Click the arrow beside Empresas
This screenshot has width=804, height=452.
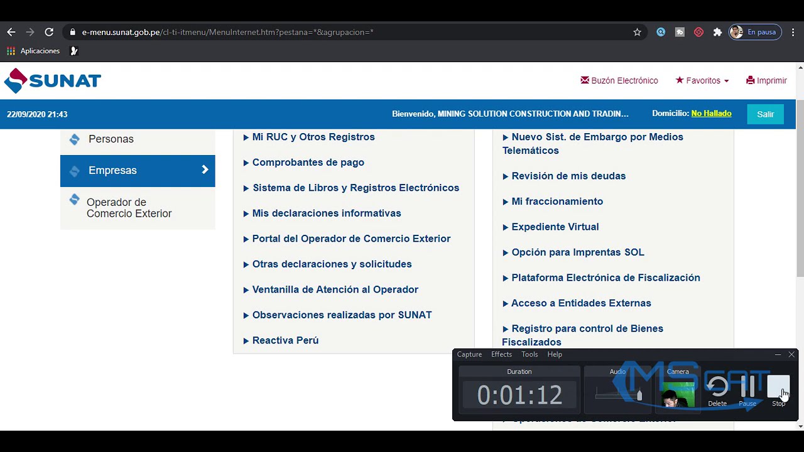pyautogui.click(x=205, y=169)
